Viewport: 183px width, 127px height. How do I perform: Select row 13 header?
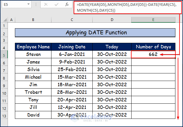tap(4, 115)
